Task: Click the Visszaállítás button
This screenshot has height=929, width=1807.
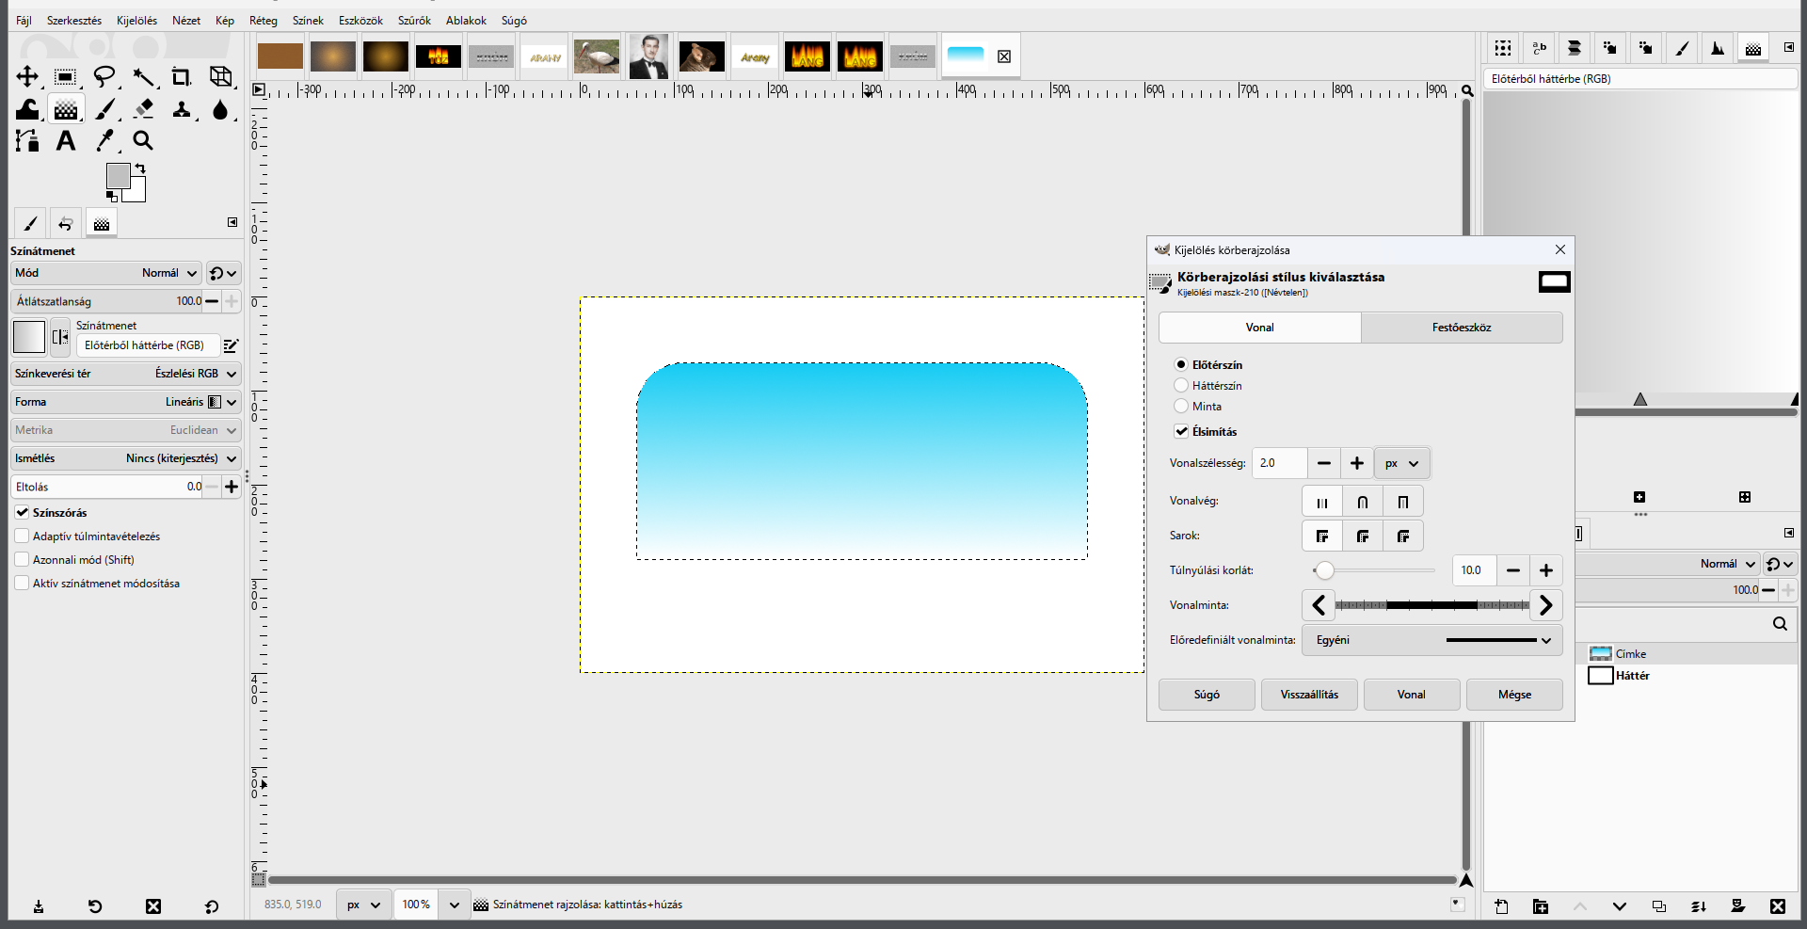Action: tap(1309, 695)
